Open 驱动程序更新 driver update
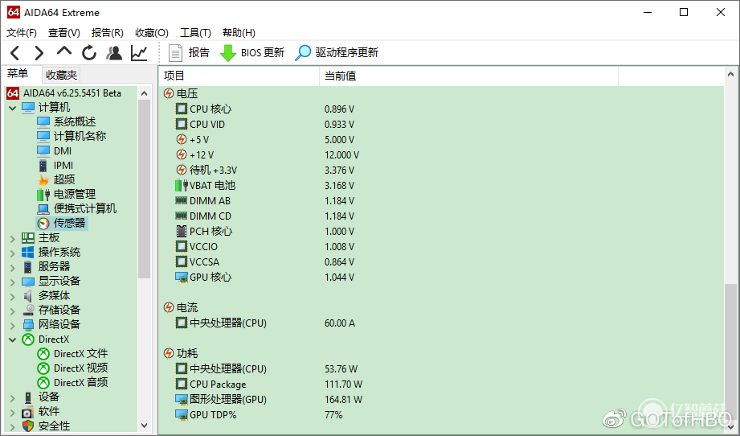 tap(337, 52)
